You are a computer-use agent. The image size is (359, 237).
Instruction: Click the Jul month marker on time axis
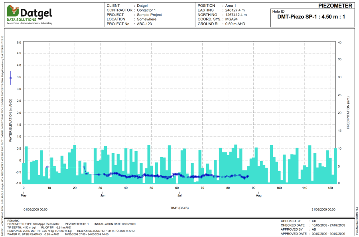coord(179,196)
